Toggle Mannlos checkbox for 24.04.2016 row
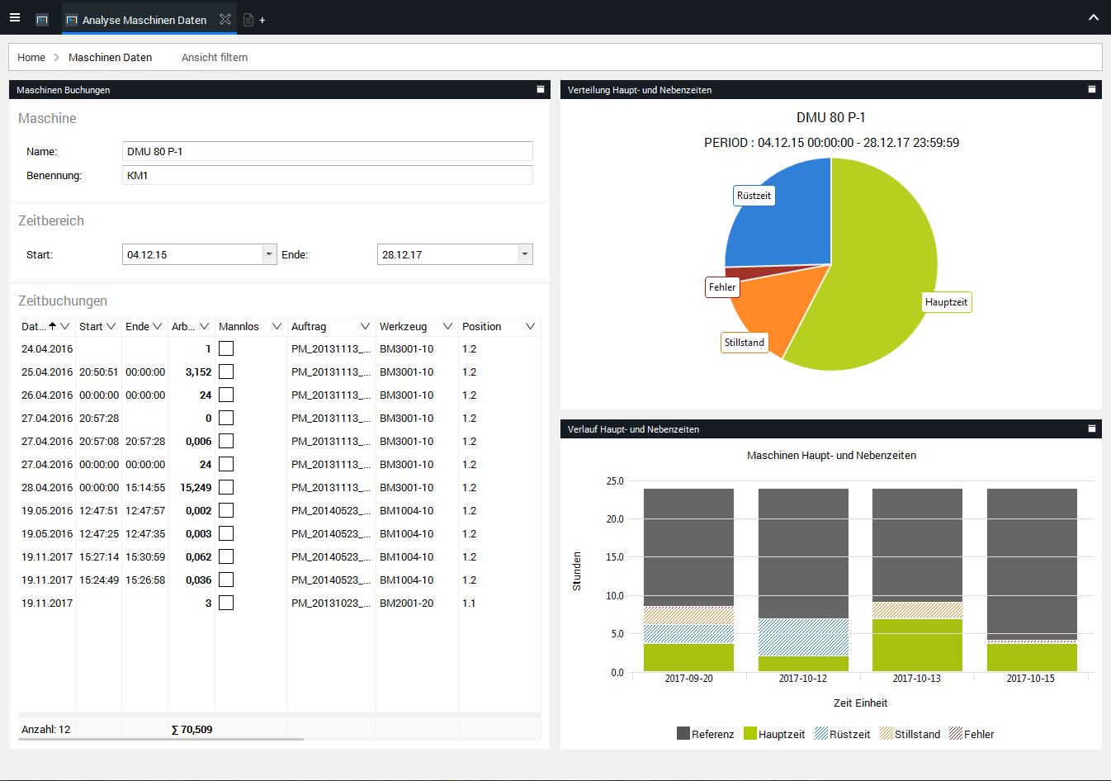Image resolution: width=1111 pixels, height=781 pixels. pos(226,348)
